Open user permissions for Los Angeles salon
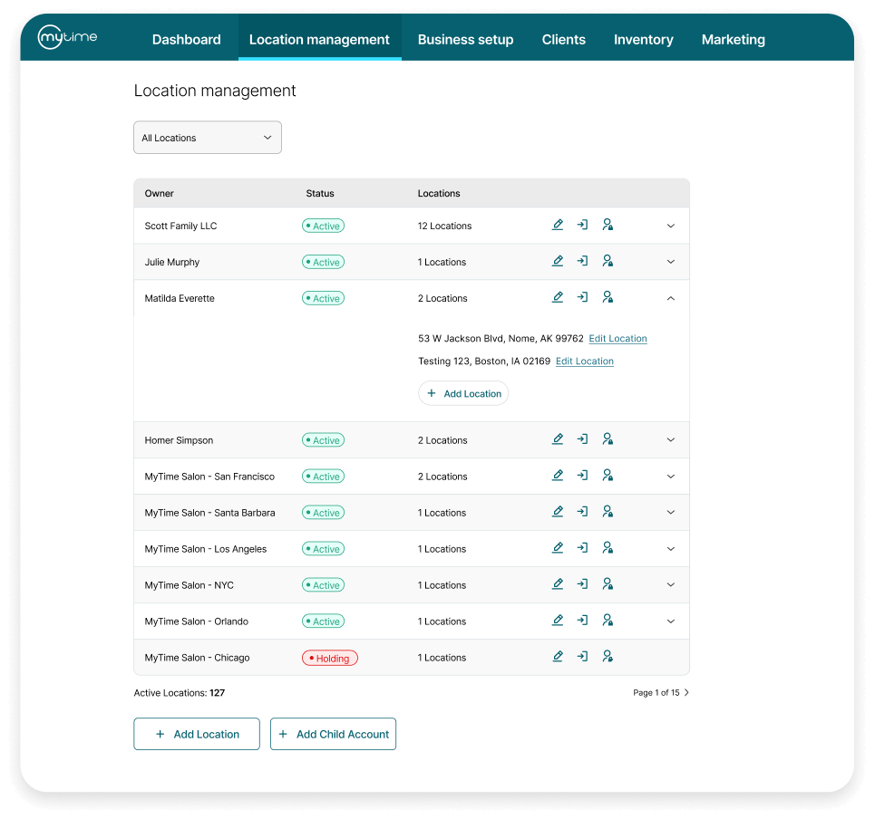875x819 pixels. point(608,548)
